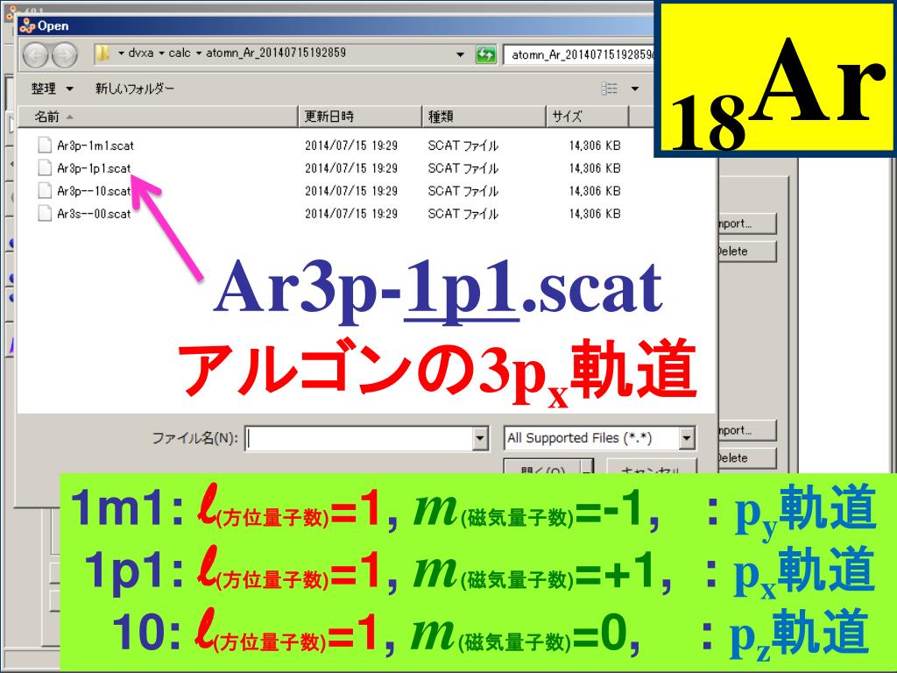The image size is (897, 673).
Task: Open the address bar history dropdown arrow
Action: pos(460,55)
